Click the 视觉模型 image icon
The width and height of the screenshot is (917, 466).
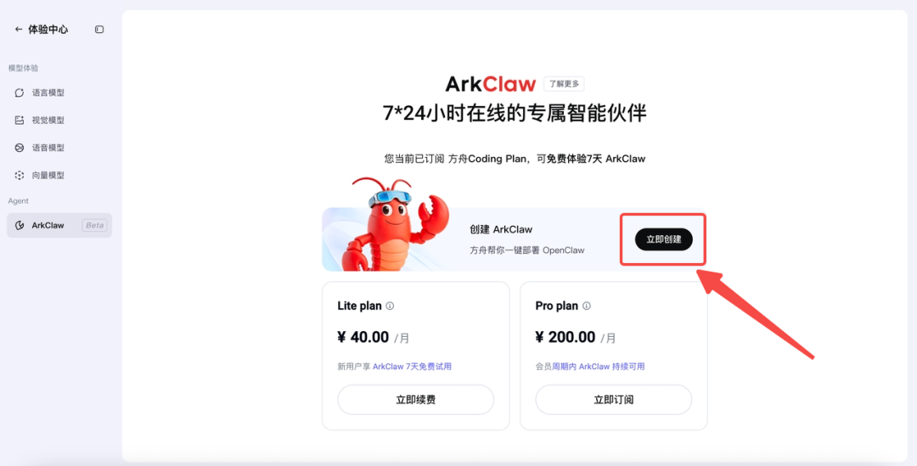tap(20, 121)
